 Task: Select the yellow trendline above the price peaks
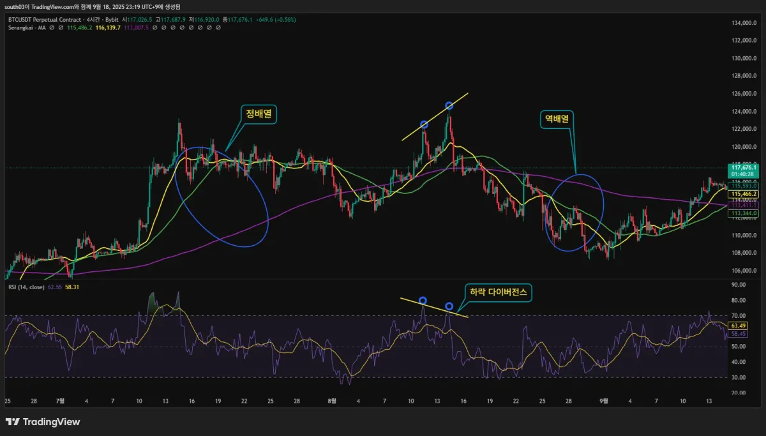click(x=435, y=116)
